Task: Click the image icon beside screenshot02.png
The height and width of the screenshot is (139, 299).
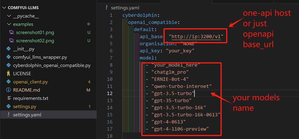Action: [11, 41]
